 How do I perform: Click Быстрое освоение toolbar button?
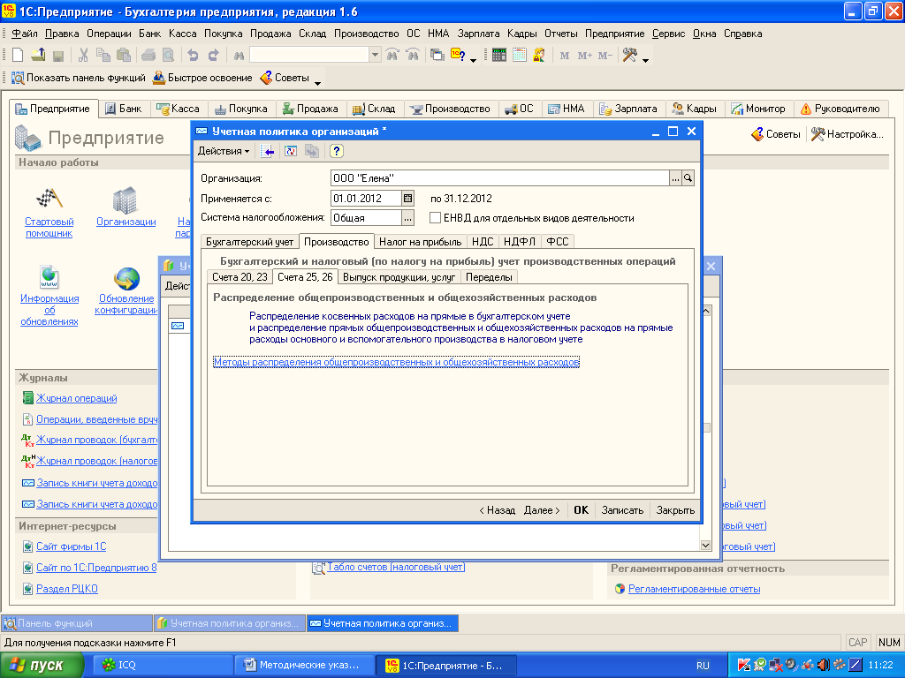click(x=202, y=78)
